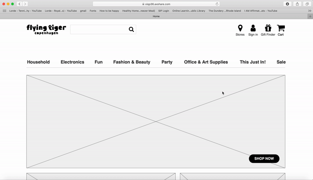Click the large hero banner image placeholder
Viewport: 313px width, 180px height.
(156, 122)
